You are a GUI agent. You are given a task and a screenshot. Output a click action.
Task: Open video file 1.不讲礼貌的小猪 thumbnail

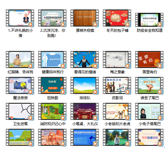(x=20, y=18)
